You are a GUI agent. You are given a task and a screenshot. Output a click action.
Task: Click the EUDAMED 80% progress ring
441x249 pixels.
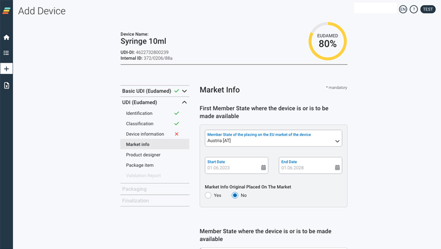pos(328,41)
